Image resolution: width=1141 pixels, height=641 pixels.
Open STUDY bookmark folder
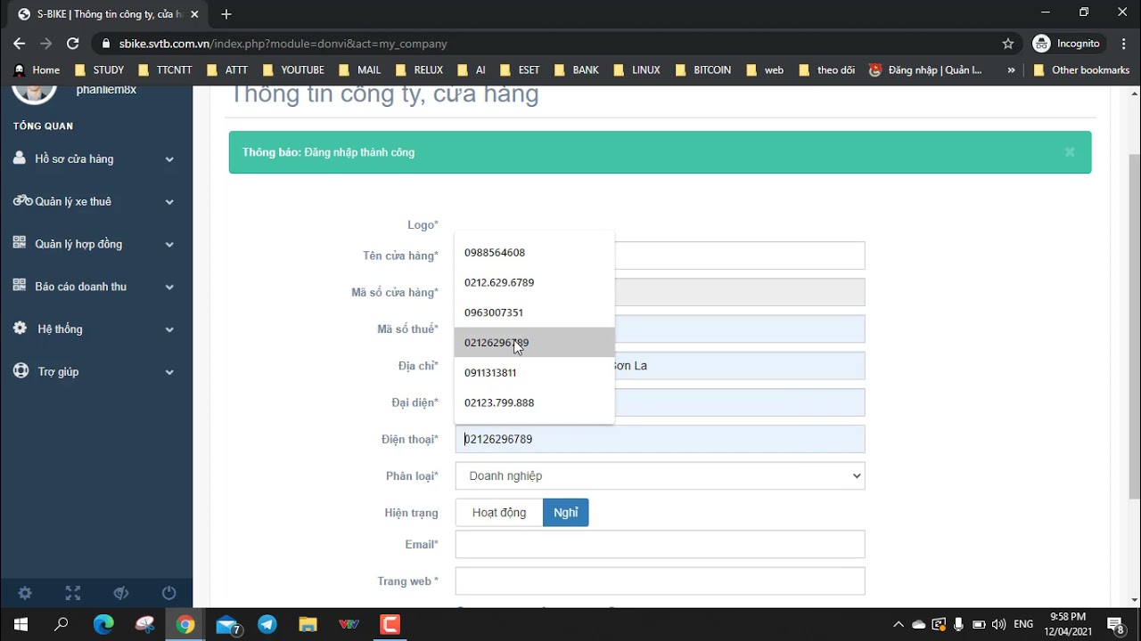click(x=99, y=69)
